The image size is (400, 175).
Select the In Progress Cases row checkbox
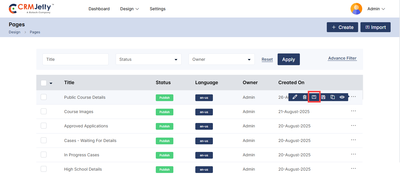[44, 155]
